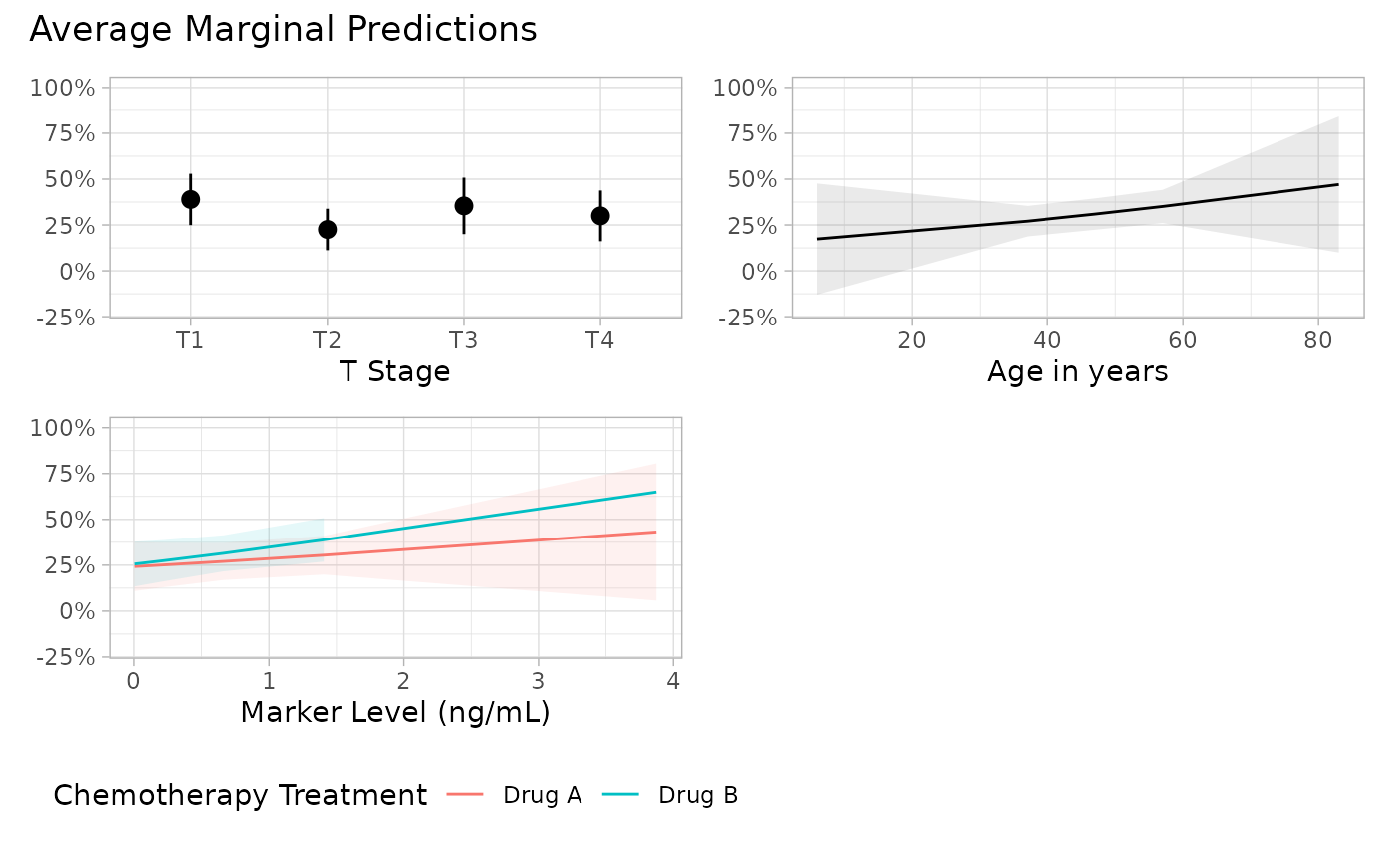1394x861 pixels.
Task: Select the Drug A legend label
Action: point(542,796)
